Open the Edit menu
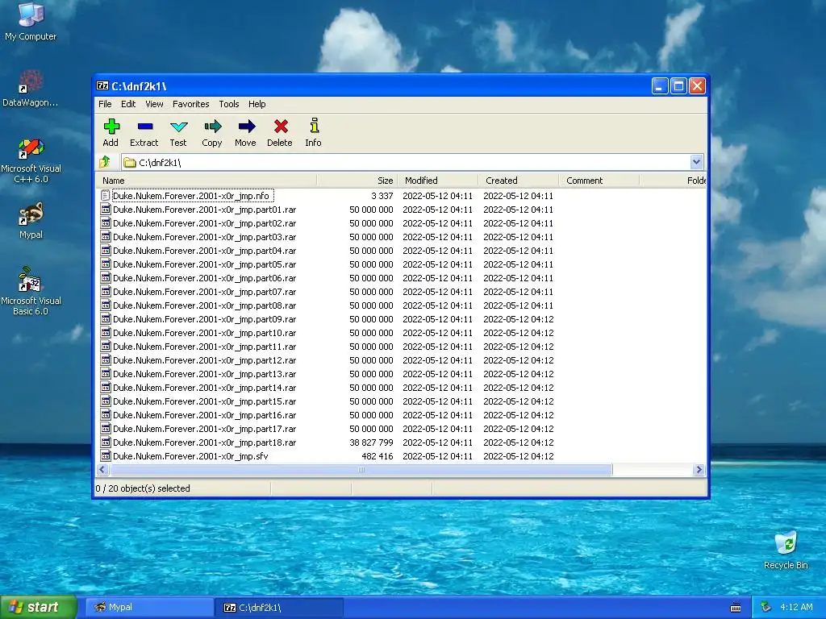This screenshot has height=619, width=826. [x=128, y=104]
